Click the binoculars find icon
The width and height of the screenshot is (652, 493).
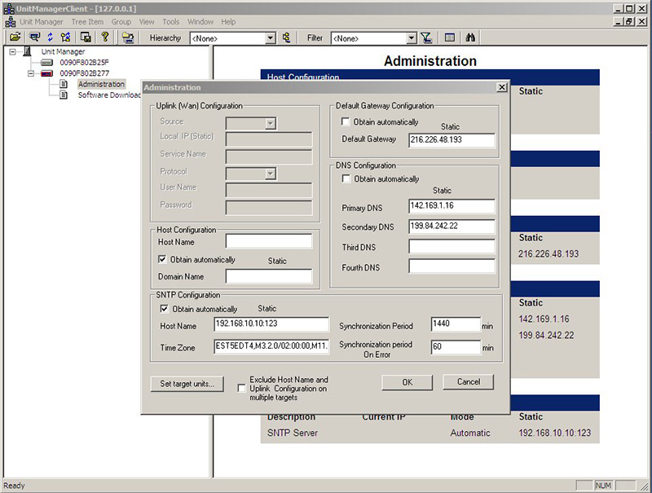pyautogui.click(x=470, y=37)
